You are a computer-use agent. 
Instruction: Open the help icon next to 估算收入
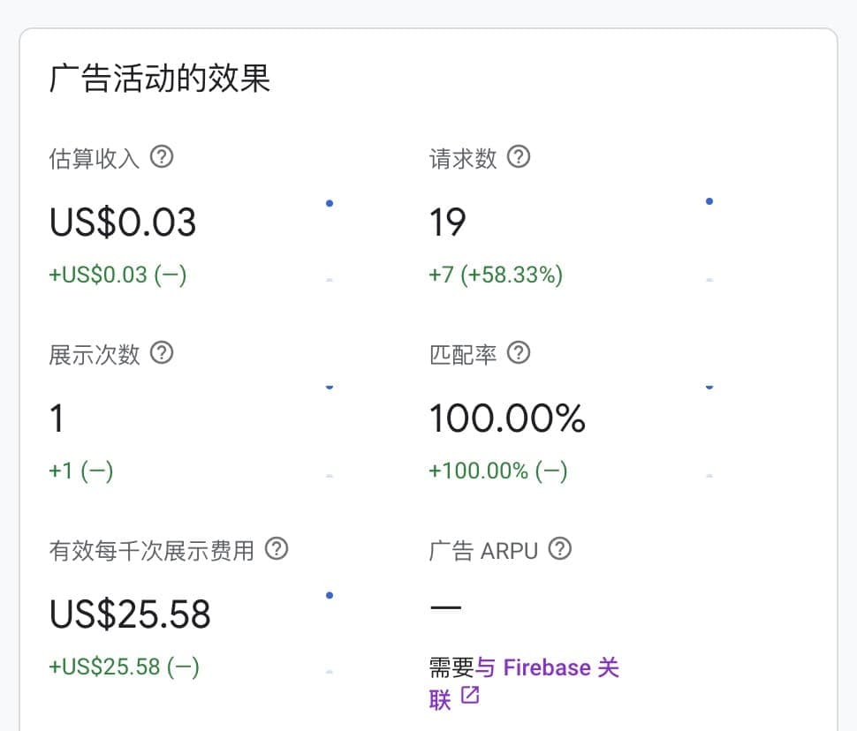point(162,157)
